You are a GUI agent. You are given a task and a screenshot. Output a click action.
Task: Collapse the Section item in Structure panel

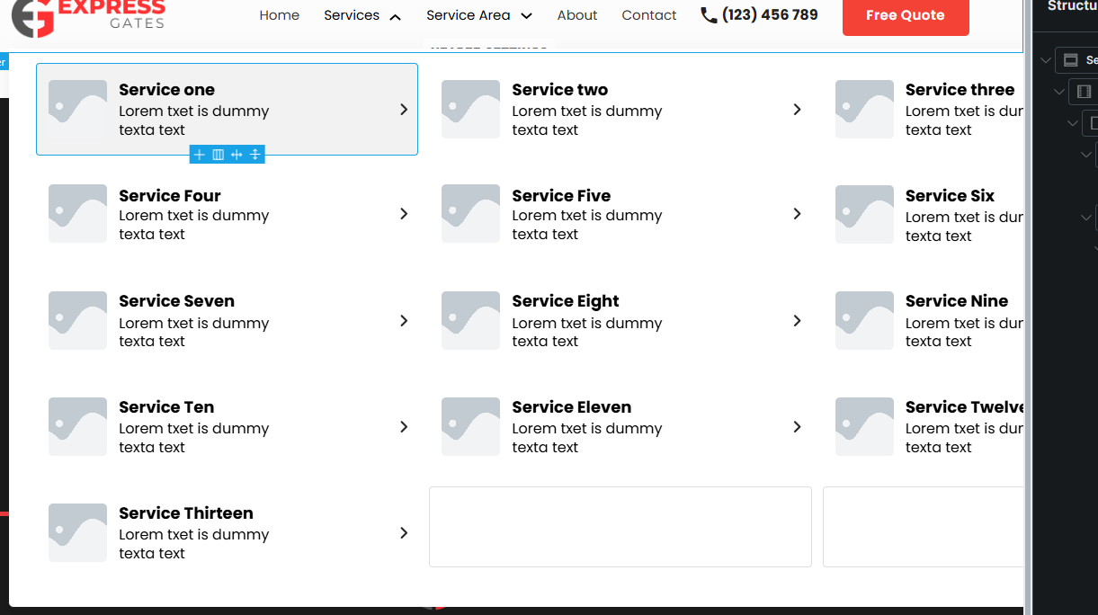pyautogui.click(x=1045, y=61)
